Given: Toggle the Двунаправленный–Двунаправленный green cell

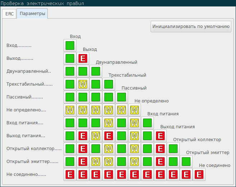Looking at the screenshot, I should [x=96, y=71].
